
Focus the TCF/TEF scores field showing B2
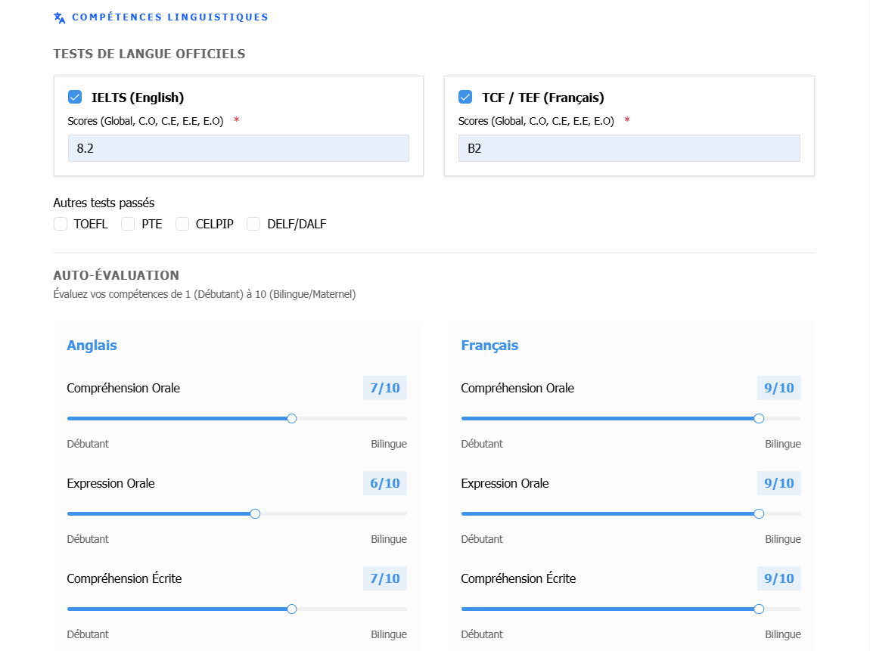pos(629,148)
